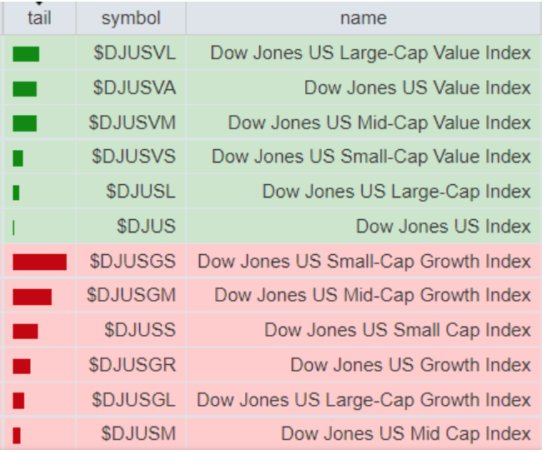Click the $DJUSS symbol cell
Viewport: 542px width, 450px height.
[140, 331]
